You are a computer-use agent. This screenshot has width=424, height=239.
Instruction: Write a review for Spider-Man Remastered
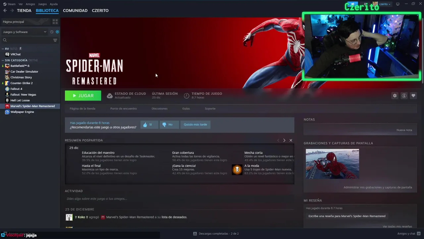(347, 216)
